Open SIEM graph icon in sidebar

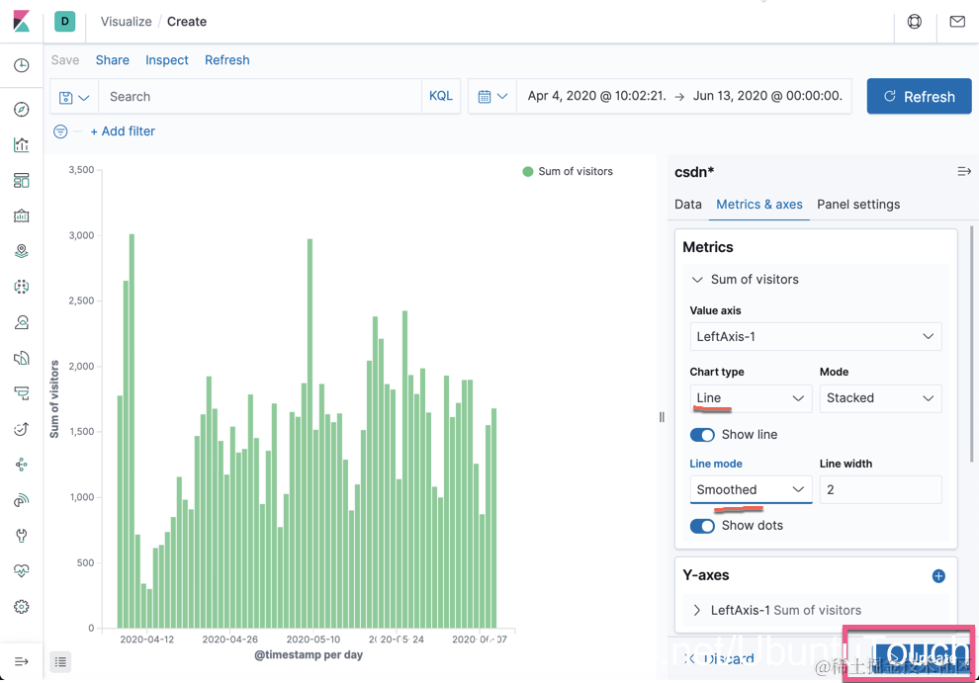click(21, 465)
